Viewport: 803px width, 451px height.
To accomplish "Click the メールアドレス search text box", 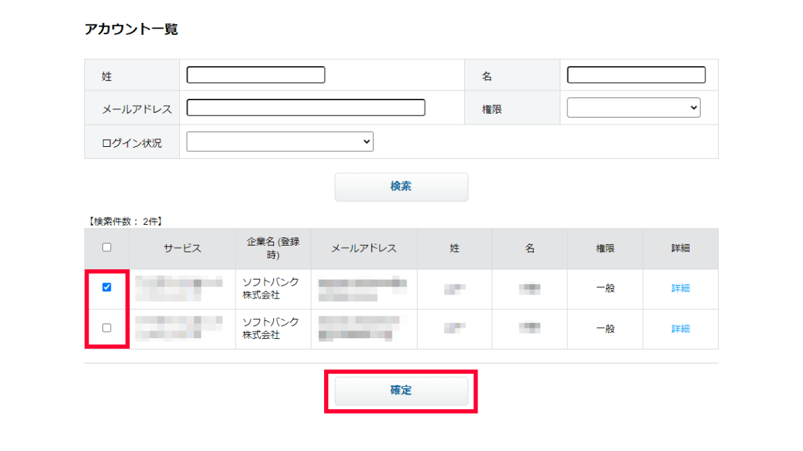I will coord(305,108).
